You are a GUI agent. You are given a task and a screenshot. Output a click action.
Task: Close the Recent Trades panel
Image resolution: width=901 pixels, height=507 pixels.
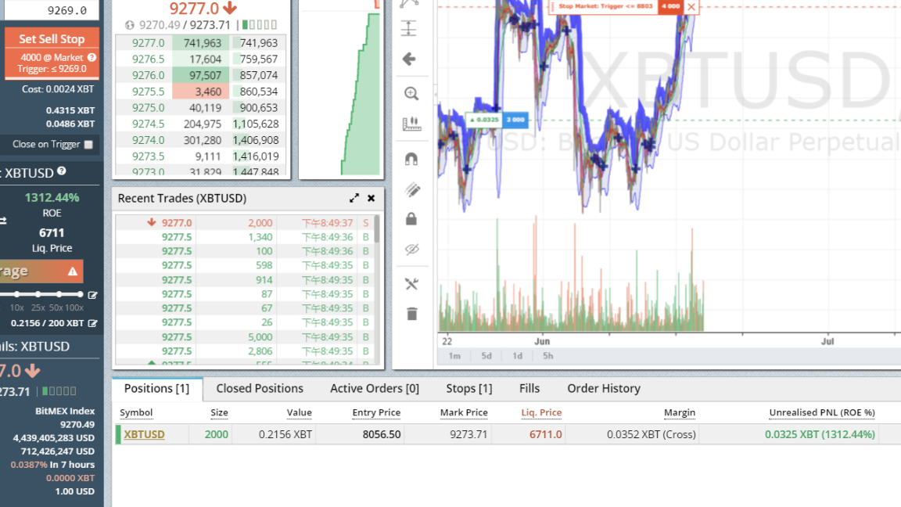(372, 198)
